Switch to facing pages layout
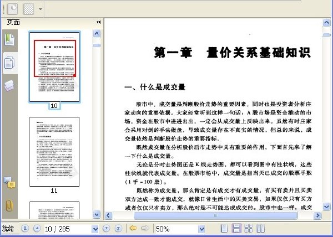The width and height of the screenshot is (333, 237). tap(261, 229)
